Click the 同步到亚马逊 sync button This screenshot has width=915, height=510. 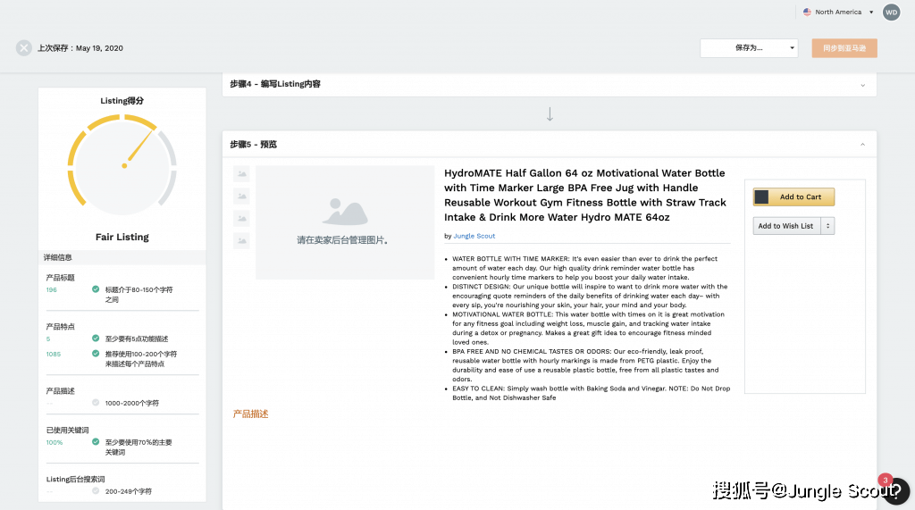(844, 48)
